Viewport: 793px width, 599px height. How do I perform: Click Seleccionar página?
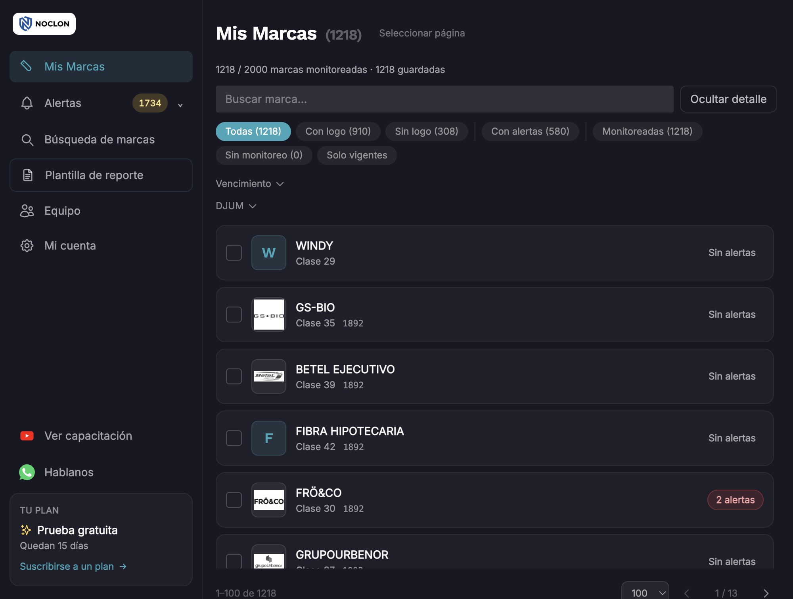(422, 33)
